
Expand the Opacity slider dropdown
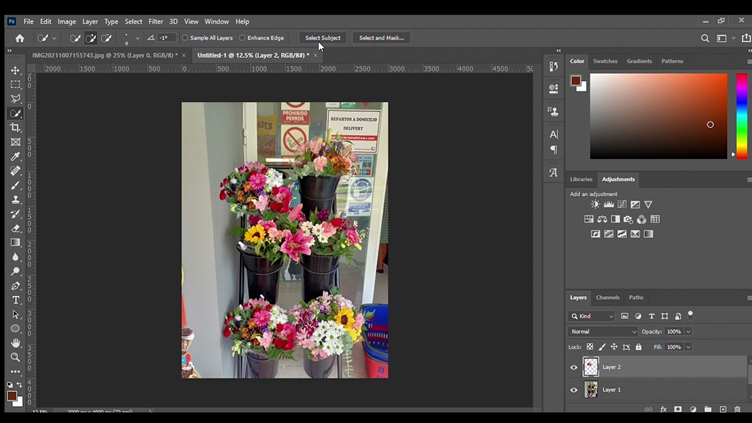(x=688, y=332)
